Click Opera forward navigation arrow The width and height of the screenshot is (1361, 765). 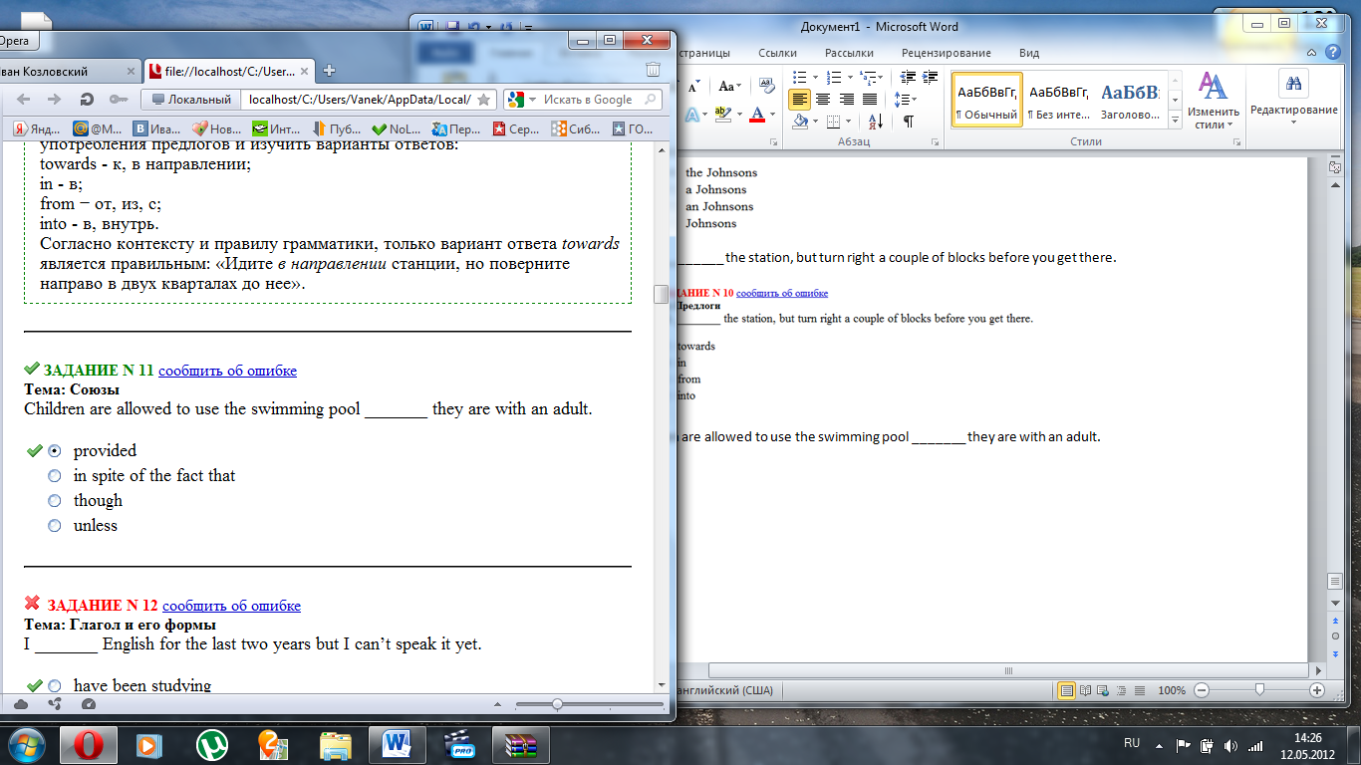point(55,99)
